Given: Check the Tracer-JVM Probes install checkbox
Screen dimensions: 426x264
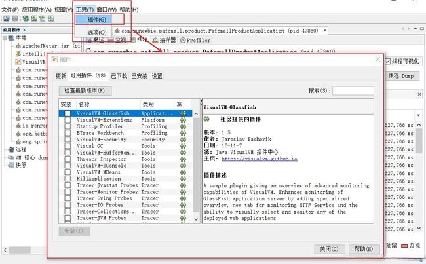Looking at the screenshot, I should pyautogui.click(x=68, y=218).
